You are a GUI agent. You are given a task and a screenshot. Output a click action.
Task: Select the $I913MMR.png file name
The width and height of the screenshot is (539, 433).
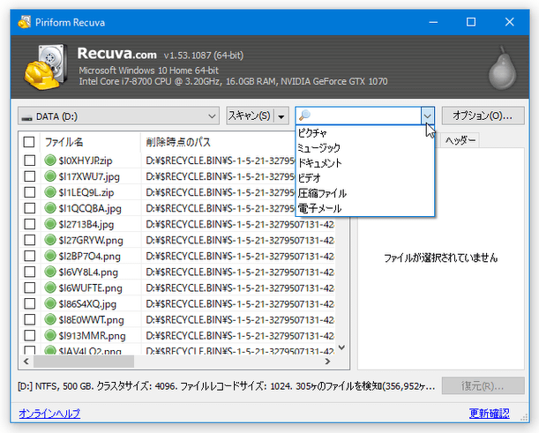coord(92,336)
